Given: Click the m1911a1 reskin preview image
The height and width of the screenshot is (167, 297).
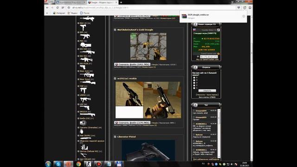Looking at the screenshot, I should (148, 100).
